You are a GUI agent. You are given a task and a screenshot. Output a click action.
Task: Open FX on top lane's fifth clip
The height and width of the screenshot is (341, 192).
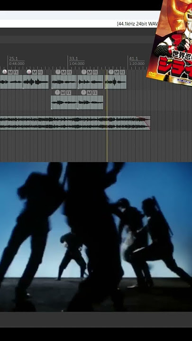[123, 72]
